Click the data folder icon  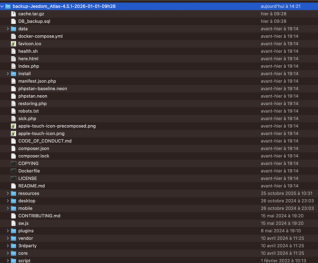[13, 29]
